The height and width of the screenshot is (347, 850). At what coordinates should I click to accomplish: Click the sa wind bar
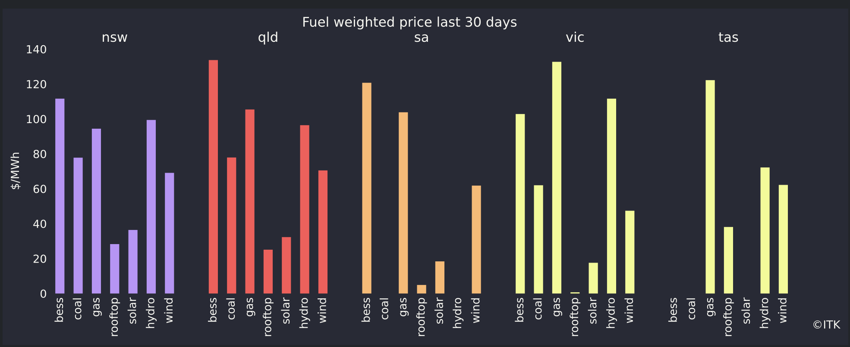tap(476, 240)
